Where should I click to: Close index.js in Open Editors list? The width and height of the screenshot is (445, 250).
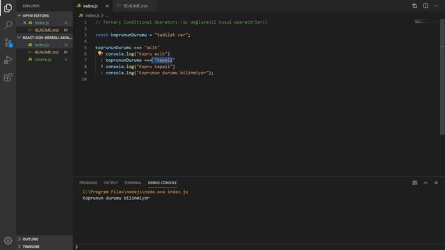(25, 23)
